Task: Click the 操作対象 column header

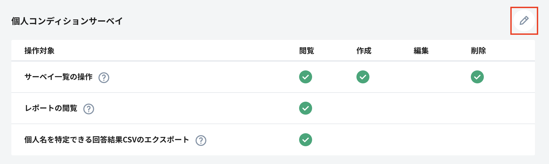Action: 39,51
